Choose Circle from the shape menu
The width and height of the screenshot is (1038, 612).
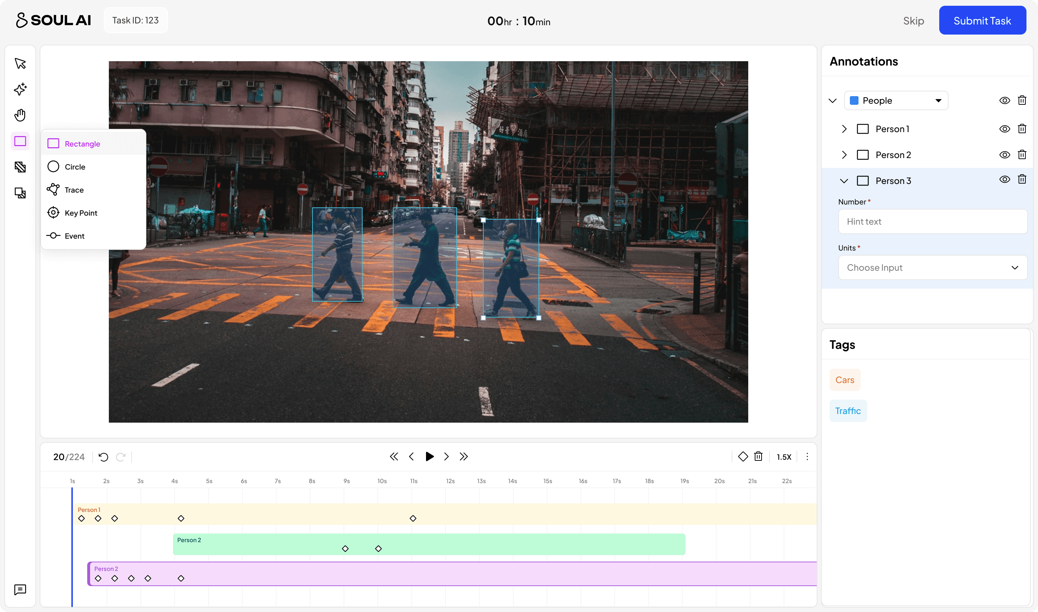tap(75, 167)
